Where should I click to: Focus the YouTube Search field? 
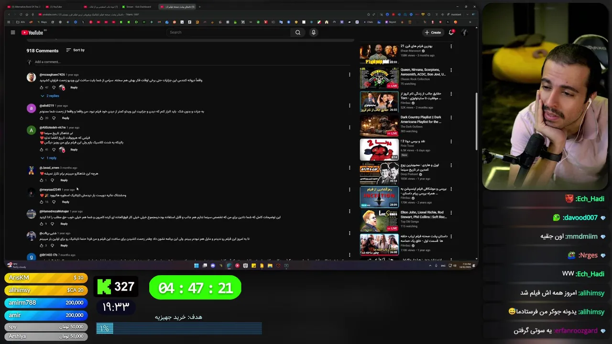click(x=229, y=32)
